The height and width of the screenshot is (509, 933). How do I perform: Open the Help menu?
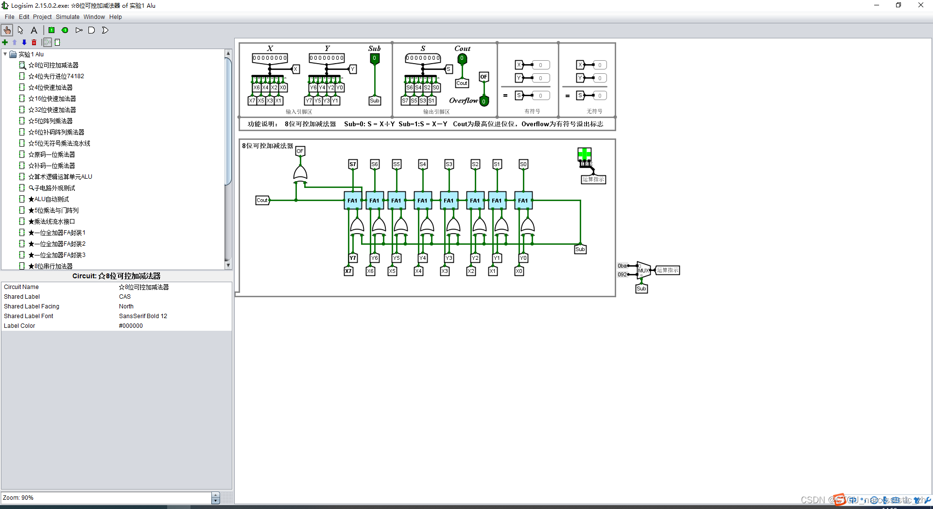(x=116, y=17)
